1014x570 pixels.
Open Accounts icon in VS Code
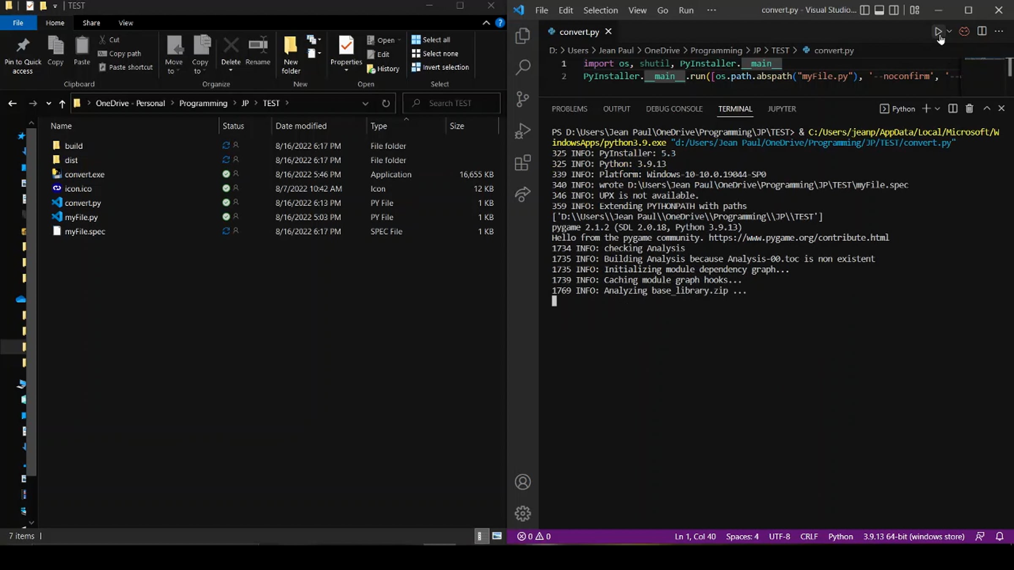pyautogui.click(x=523, y=482)
